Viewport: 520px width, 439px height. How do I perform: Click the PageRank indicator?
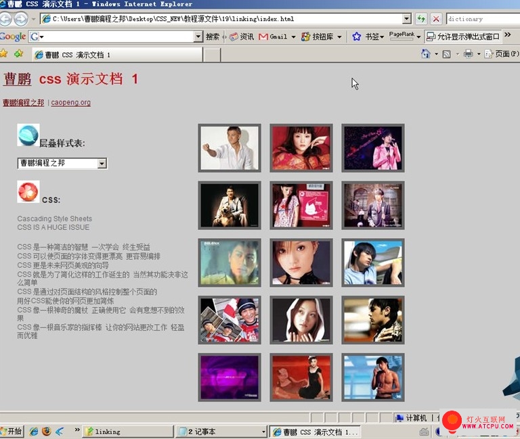coord(402,36)
